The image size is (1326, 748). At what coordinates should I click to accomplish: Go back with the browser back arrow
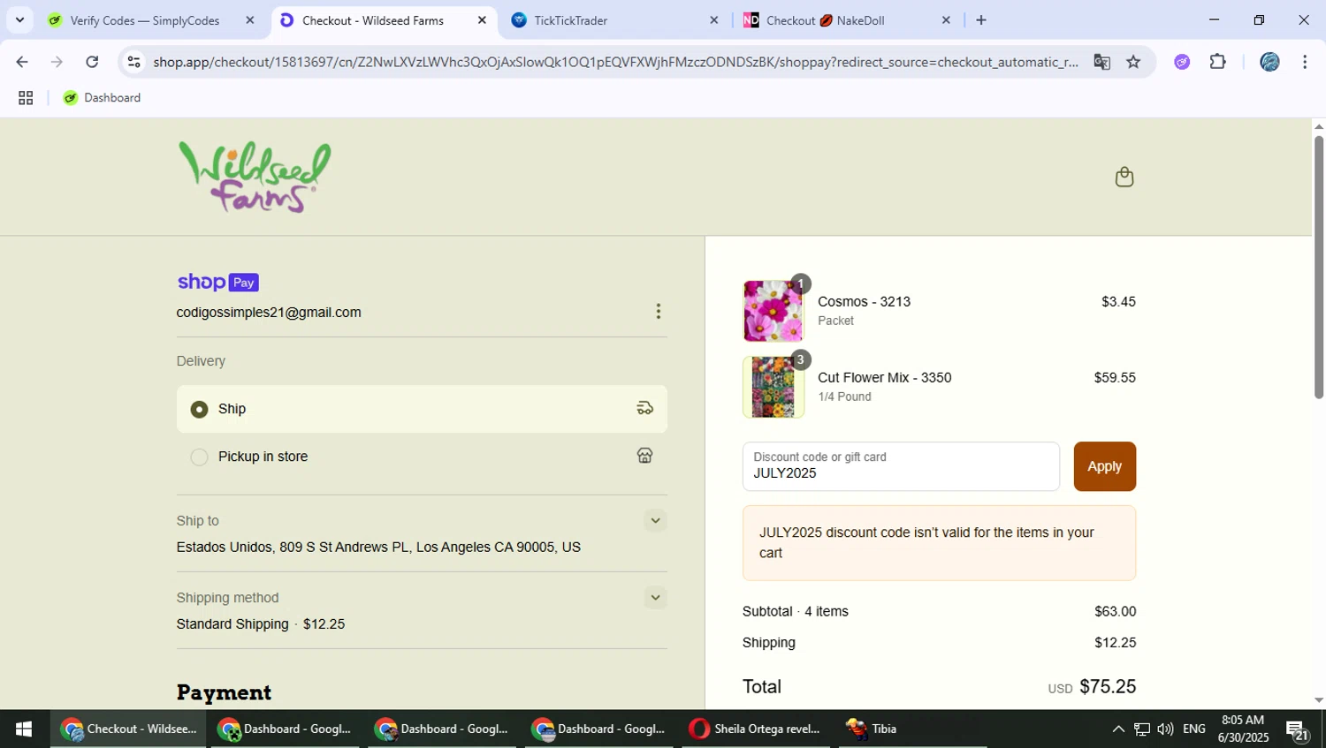[x=22, y=62]
